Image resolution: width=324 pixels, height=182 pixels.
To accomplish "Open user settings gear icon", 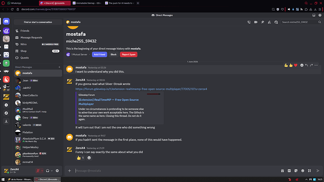I will click(x=57, y=171).
